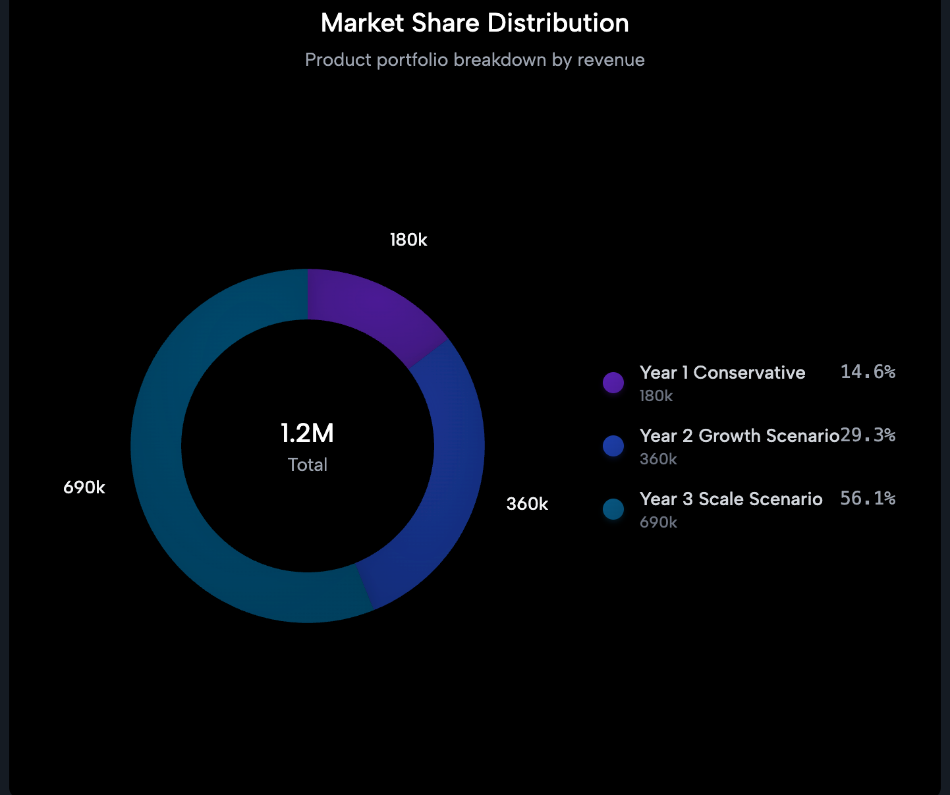Click the 180k value under Year 1 Conservative
This screenshot has width=950, height=795.
pyautogui.click(x=656, y=396)
